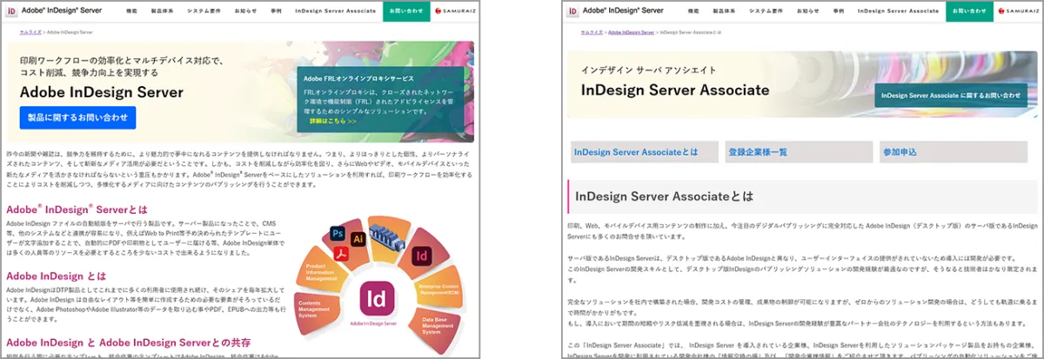Click the ID logo in the right page header
This screenshot has width=1044, height=359.
[x=573, y=11]
